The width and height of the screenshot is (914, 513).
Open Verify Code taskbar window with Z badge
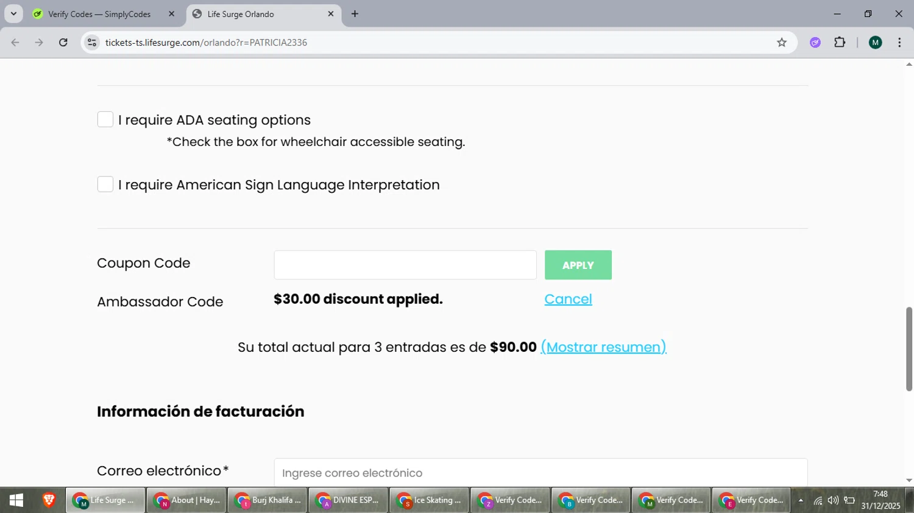tap(510, 500)
